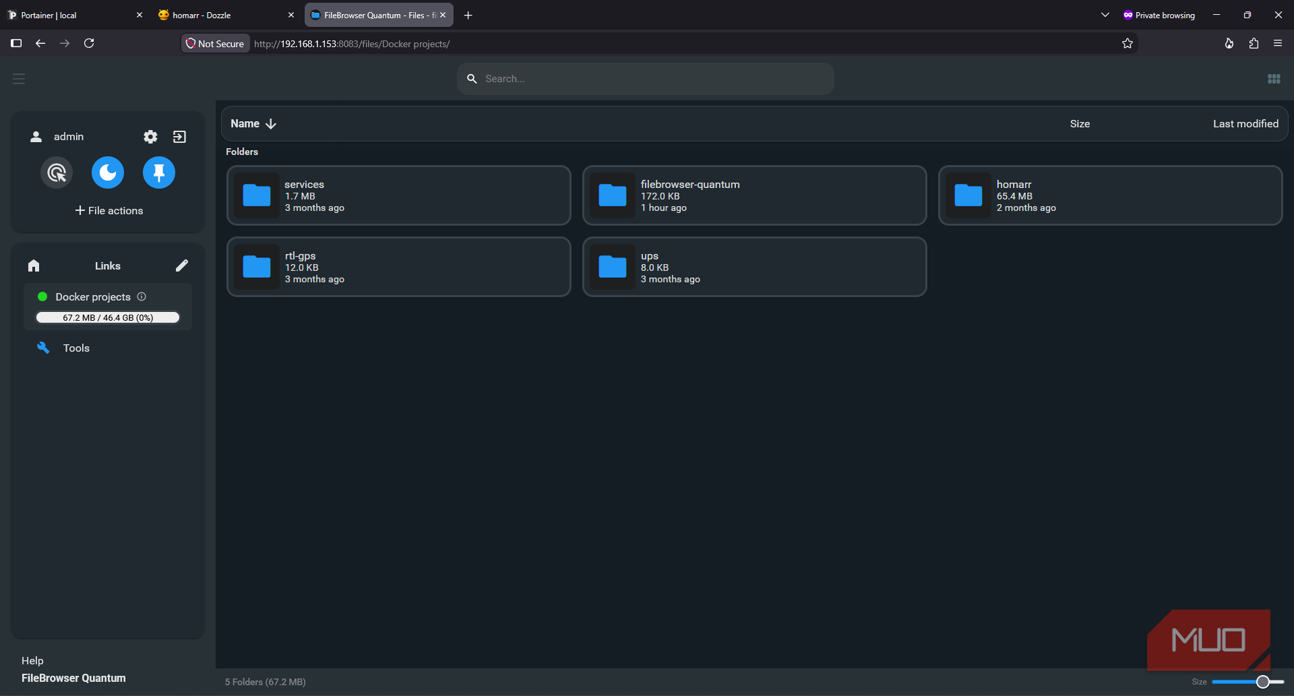Select the services folder
This screenshot has width=1294, height=696.
[399, 195]
